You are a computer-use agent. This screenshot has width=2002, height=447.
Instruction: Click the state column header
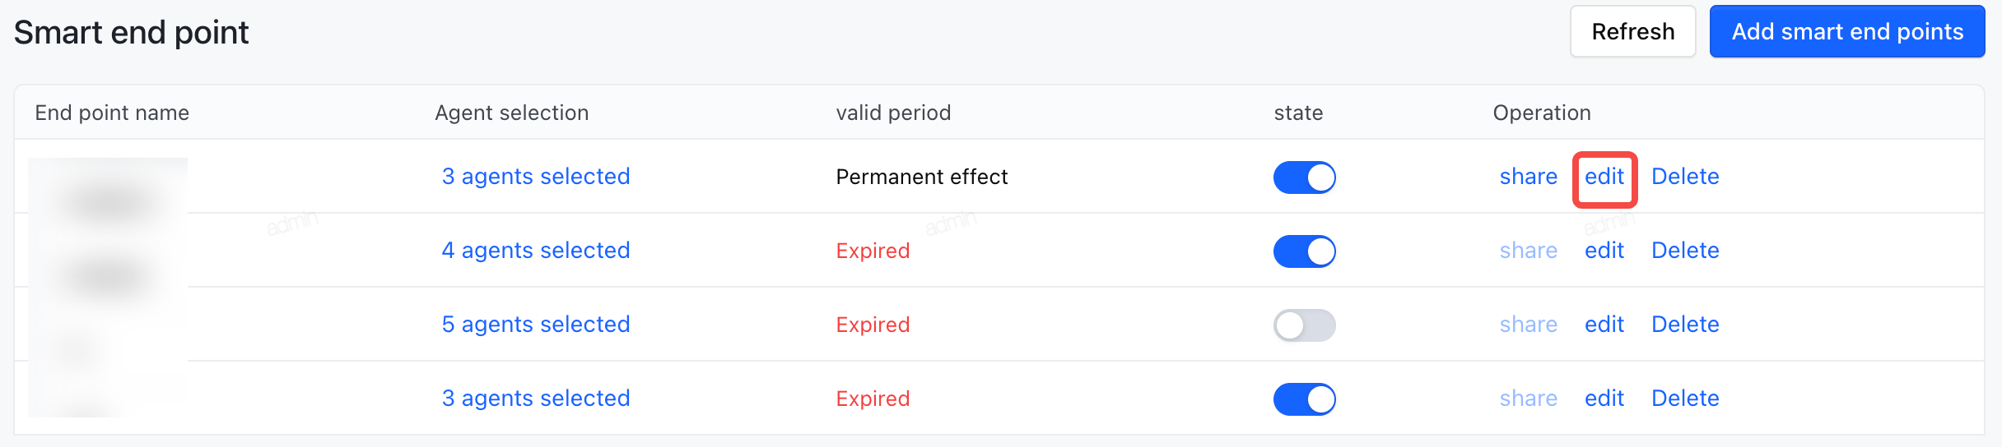(1298, 113)
